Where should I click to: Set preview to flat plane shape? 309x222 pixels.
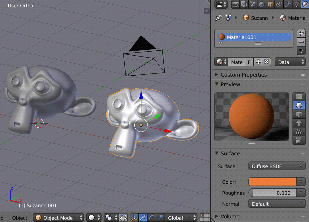click(x=299, y=97)
